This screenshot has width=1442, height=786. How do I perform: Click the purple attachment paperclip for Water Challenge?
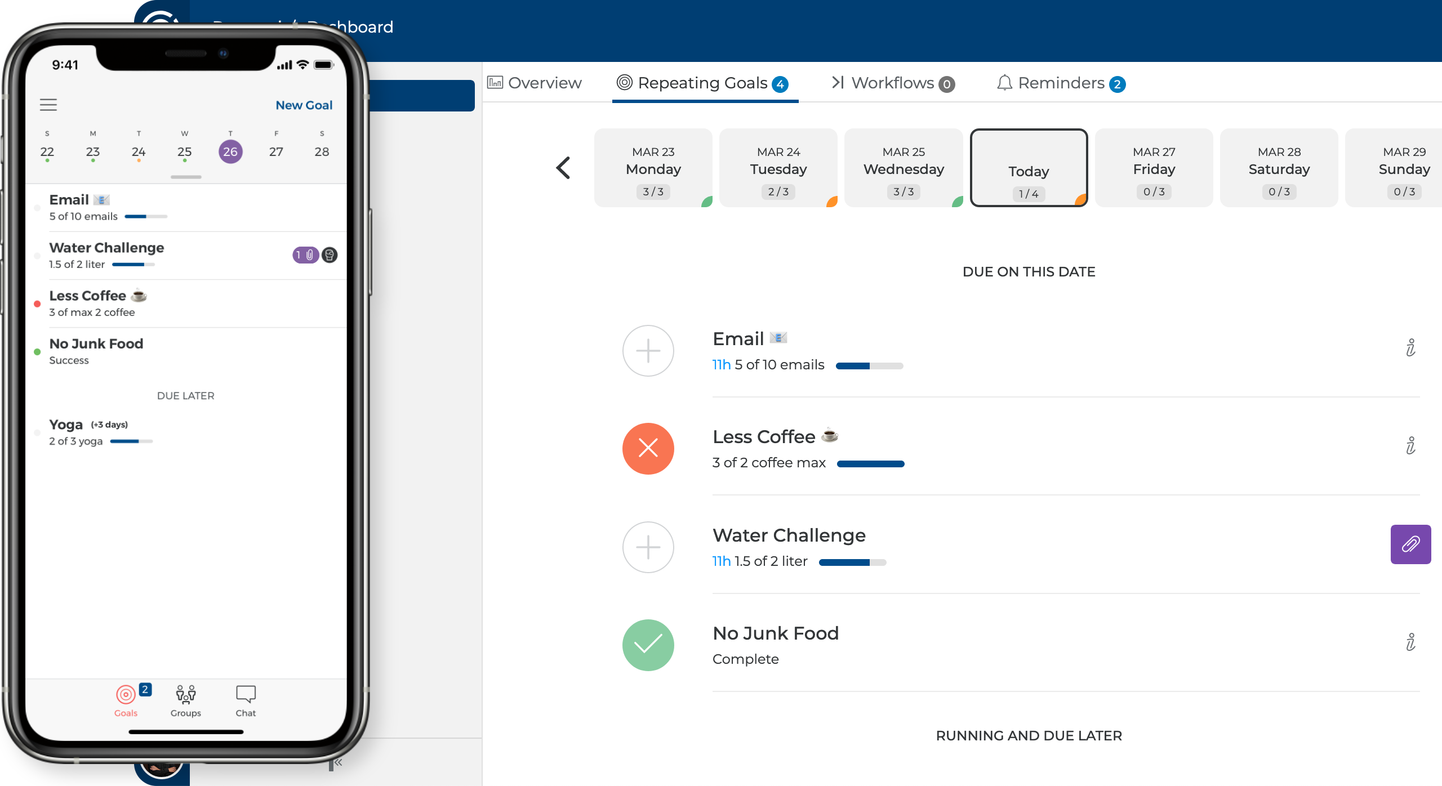[x=1410, y=544]
